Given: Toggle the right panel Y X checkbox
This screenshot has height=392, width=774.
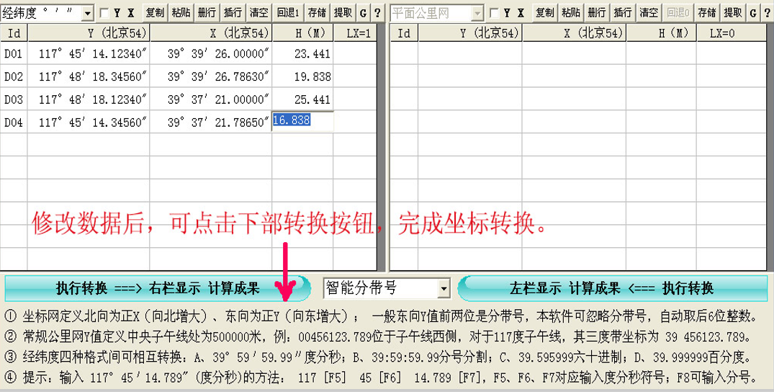Looking at the screenshot, I should point(494,14).
